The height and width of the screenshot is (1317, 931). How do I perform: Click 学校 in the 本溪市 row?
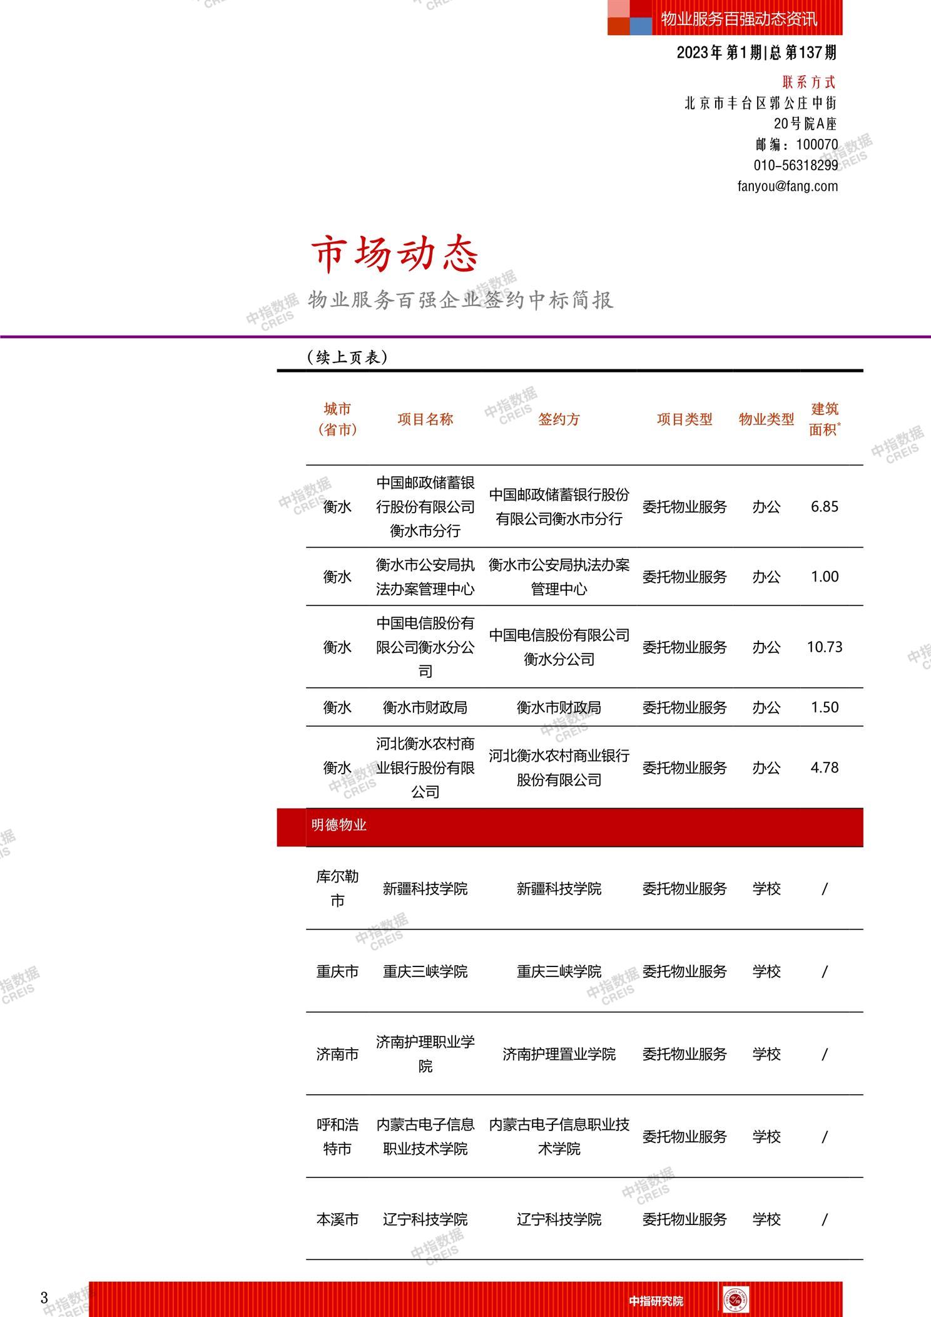click(x=766, y=1219)
